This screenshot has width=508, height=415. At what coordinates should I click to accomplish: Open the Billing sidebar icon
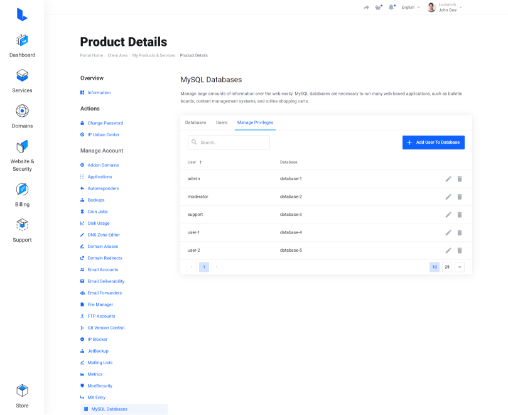click(x=22, y=189)
